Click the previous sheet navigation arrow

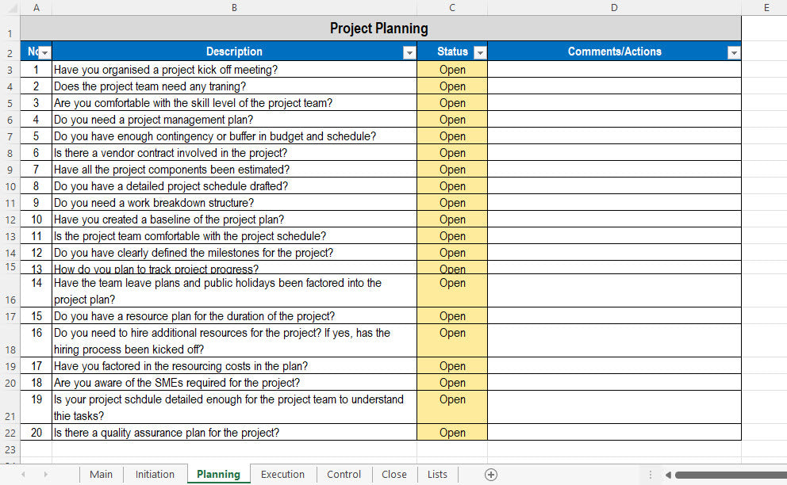[x=24, y=473]
